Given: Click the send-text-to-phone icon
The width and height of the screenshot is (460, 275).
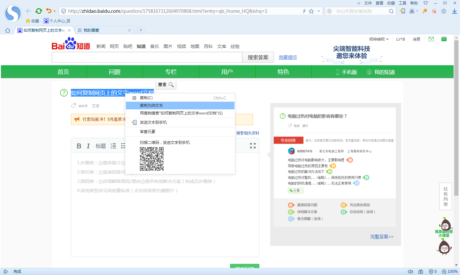Looking at the screenshot, I should click(402, 11).
